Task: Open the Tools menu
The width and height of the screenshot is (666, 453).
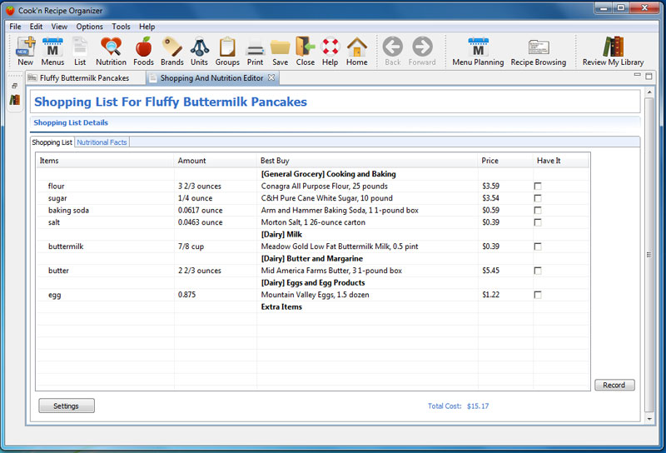Action: 121,27
